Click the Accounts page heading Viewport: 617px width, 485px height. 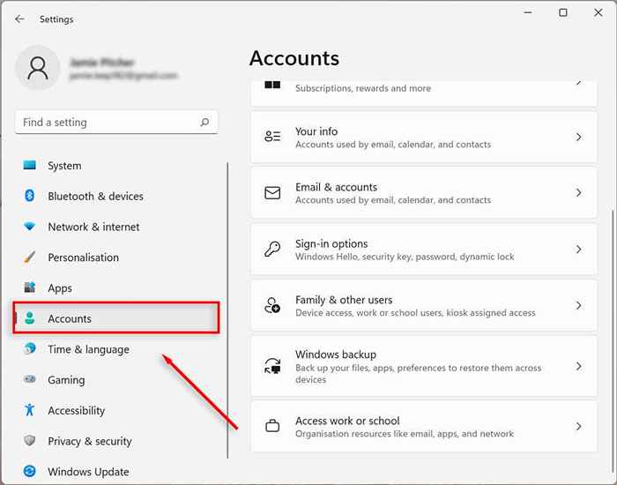(294, 58)
